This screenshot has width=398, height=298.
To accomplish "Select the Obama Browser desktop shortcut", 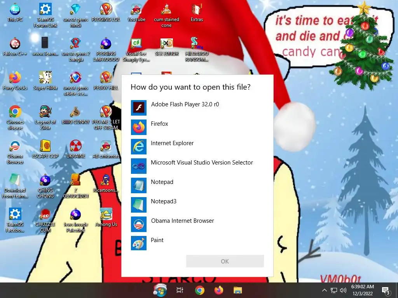I will pos(15,152).
